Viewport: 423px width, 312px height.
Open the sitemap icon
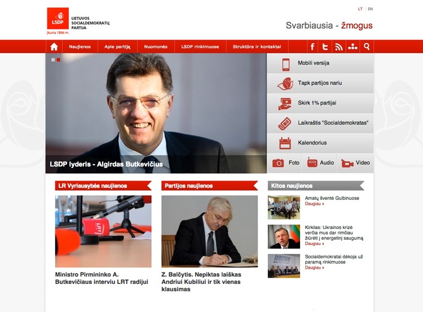coord(352,47)
